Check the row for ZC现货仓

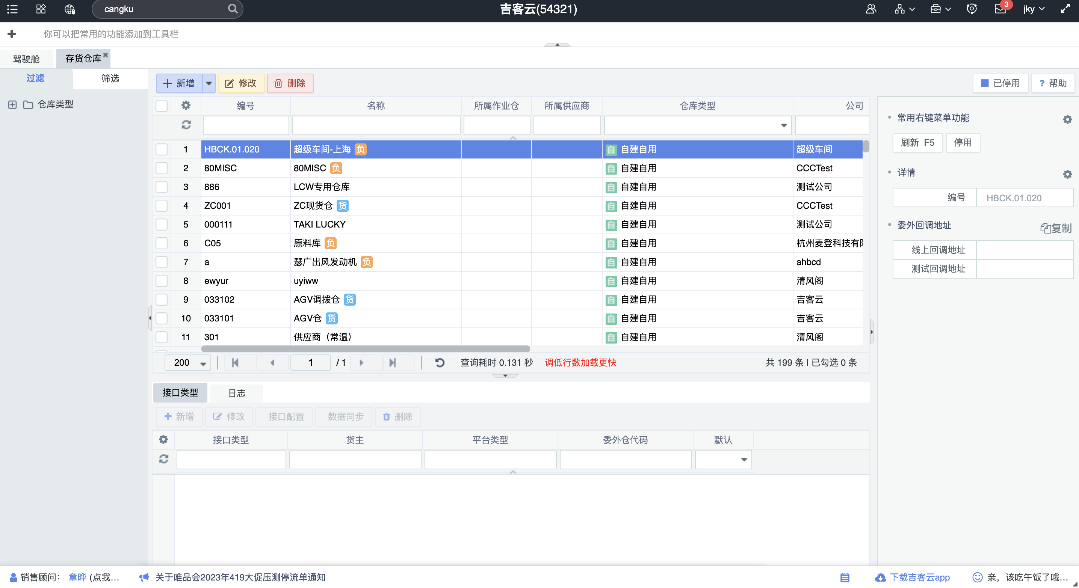tap(162, 206)
